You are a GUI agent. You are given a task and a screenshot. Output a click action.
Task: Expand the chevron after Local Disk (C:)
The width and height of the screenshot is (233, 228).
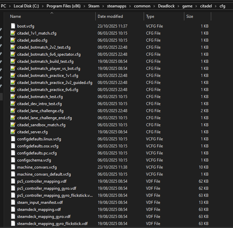click(x=43, y=6)
